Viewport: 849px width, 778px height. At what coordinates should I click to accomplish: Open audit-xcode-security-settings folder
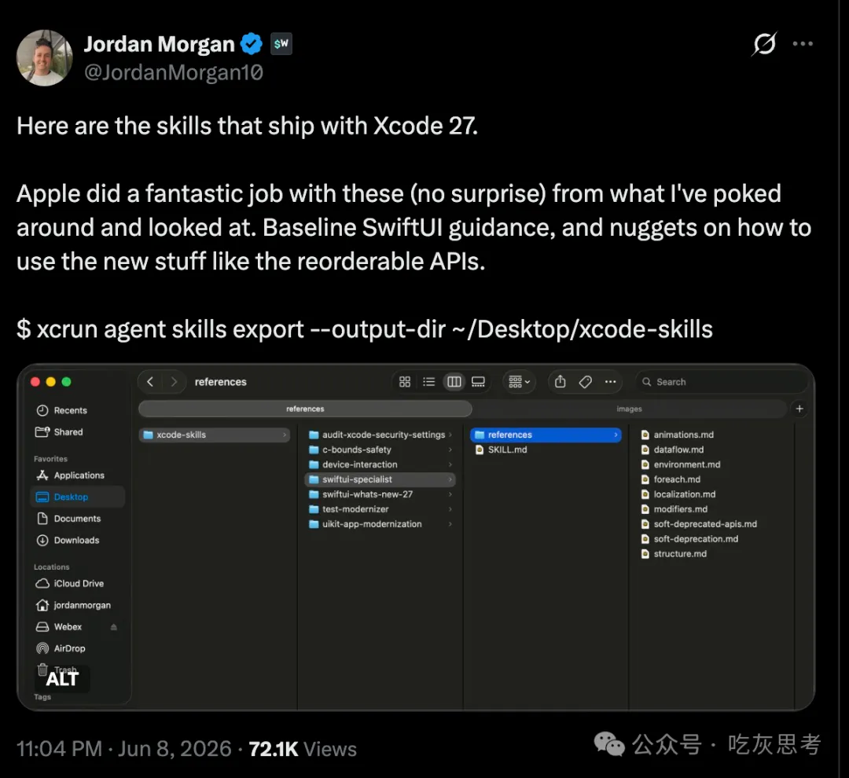380,435
